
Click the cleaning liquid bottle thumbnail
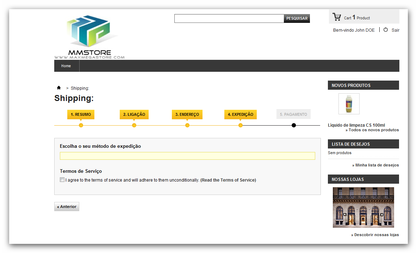[349, 104]
